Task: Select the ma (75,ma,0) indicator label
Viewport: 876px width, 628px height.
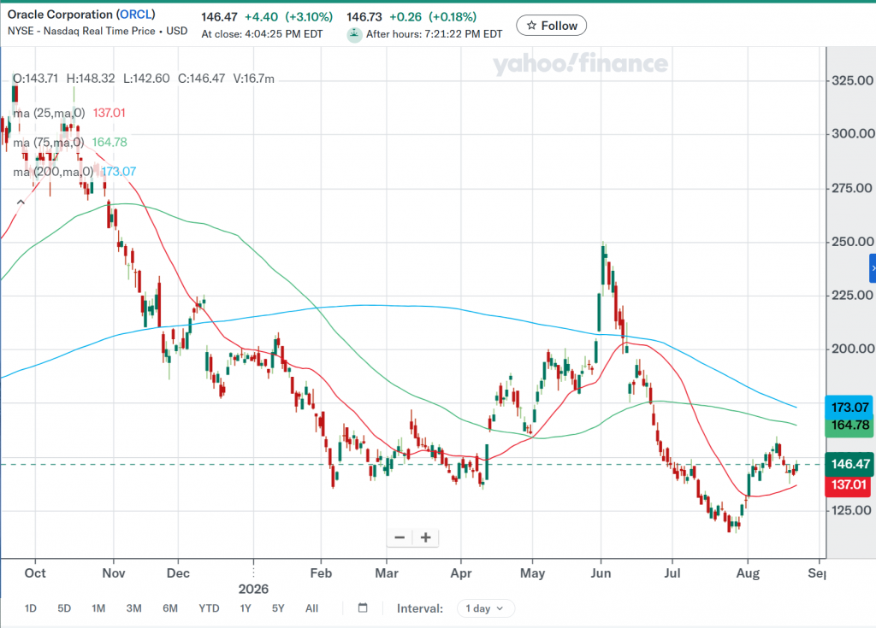Action: pos(49,143)
